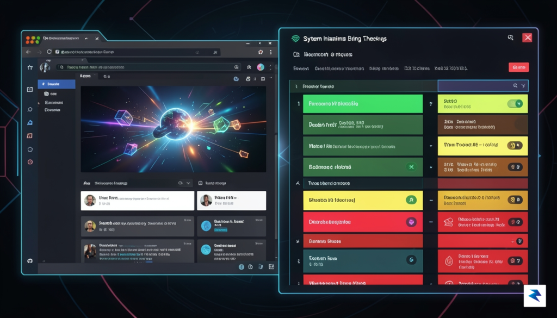
Task: Switch to the second tab above the hero image
Action: 107,76
